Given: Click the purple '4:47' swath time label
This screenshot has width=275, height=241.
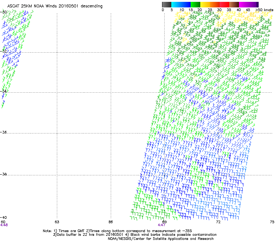Looking at the screenshot, I should tap(161, 225).
